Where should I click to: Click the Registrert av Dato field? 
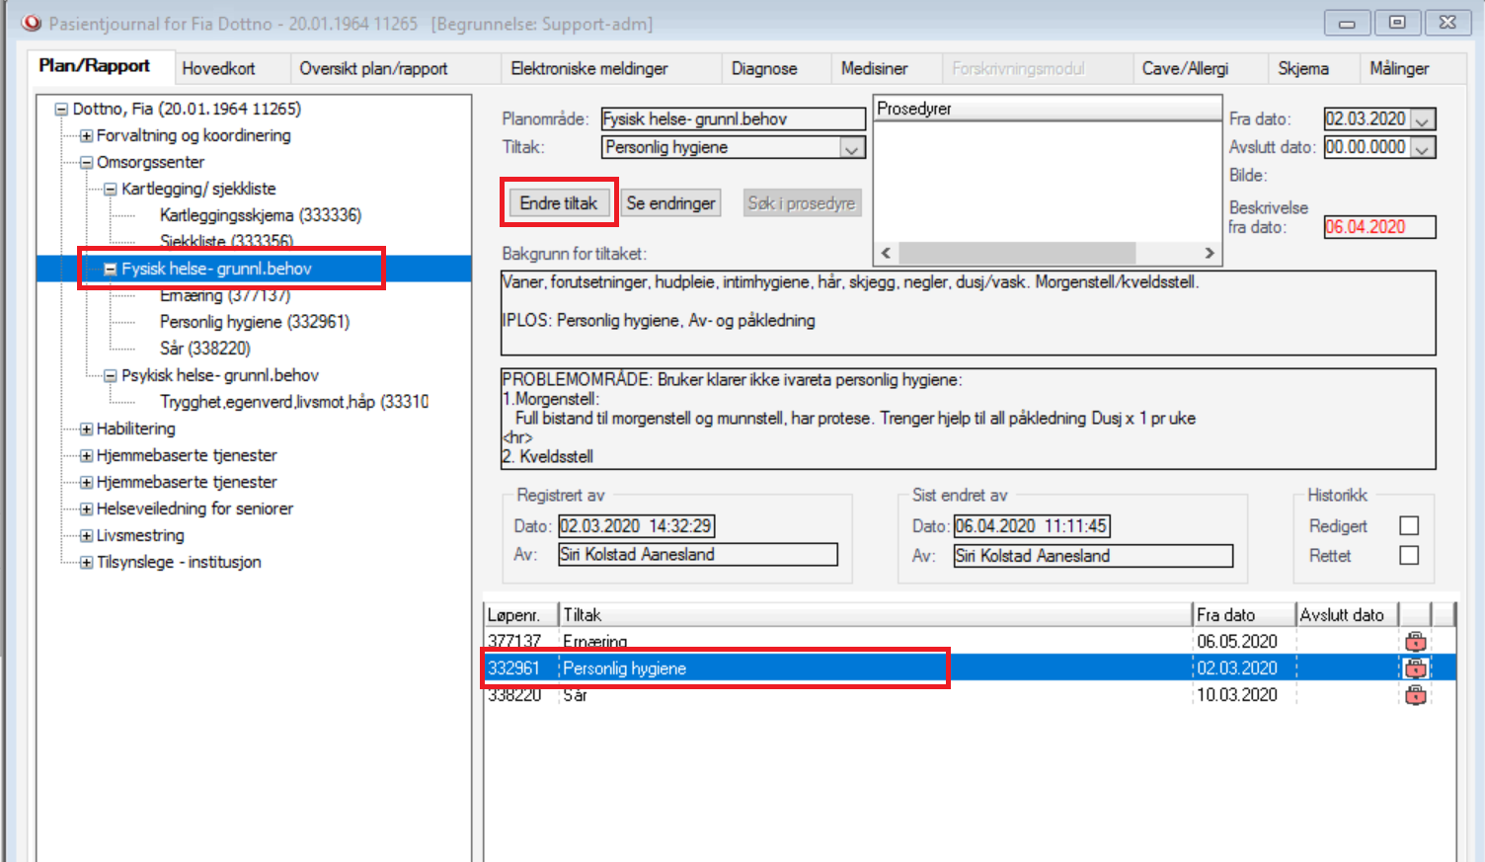tap(636, 526)
